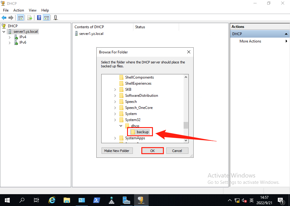Open taskbar Search icon
This screenshot has width=290, height=206.
(x=22, y=200)
